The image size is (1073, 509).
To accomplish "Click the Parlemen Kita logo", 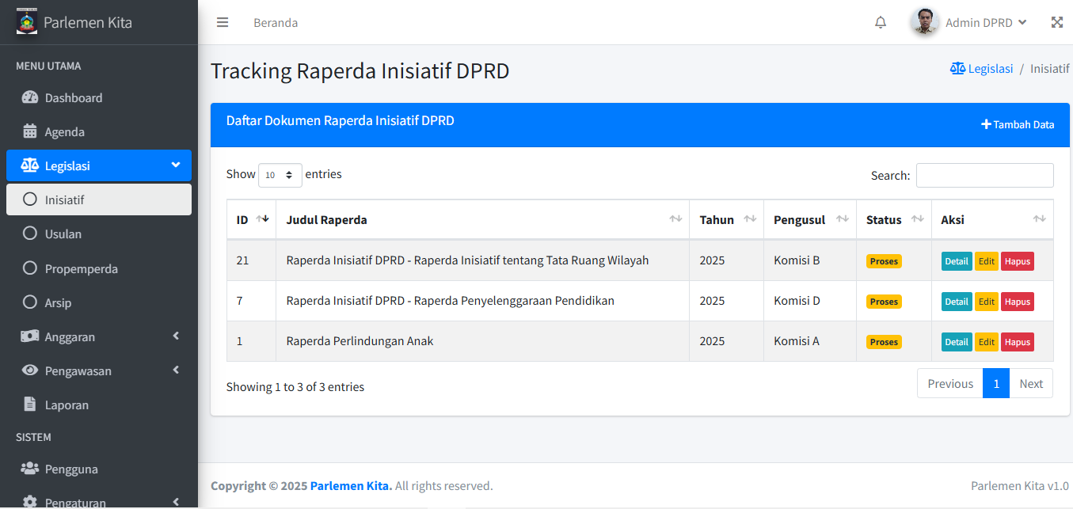I will (x=27, y=21).
